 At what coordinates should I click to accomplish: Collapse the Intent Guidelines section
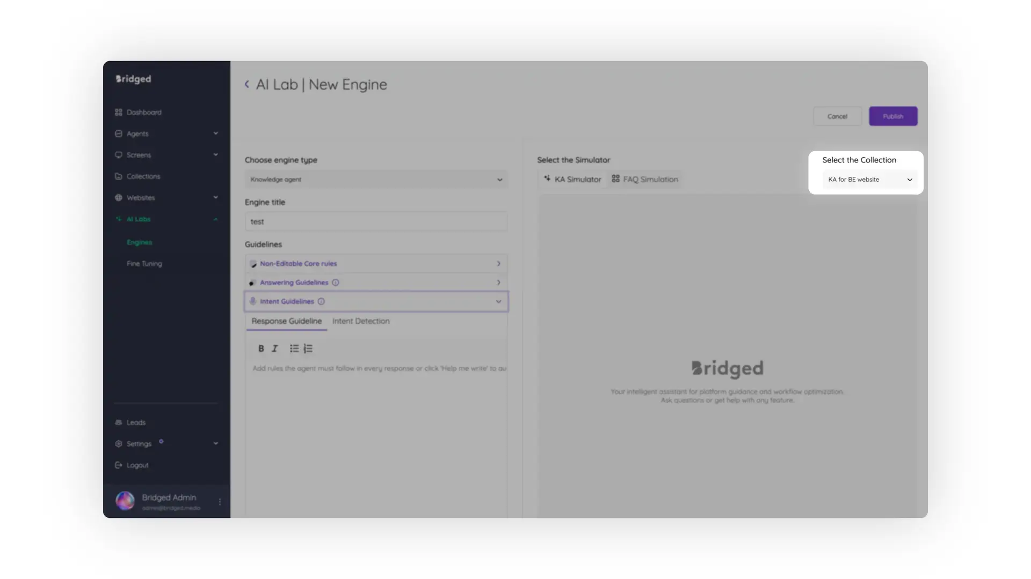click(498, 301)
